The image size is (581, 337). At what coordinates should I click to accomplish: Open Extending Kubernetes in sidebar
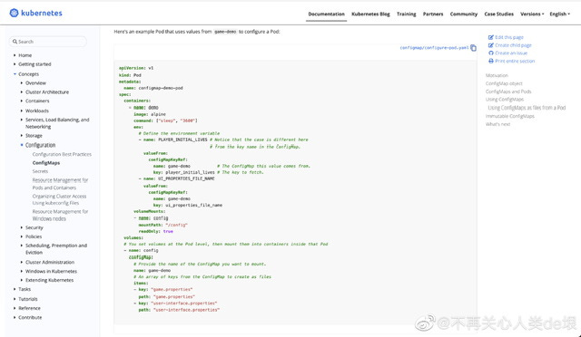(49, 280)
